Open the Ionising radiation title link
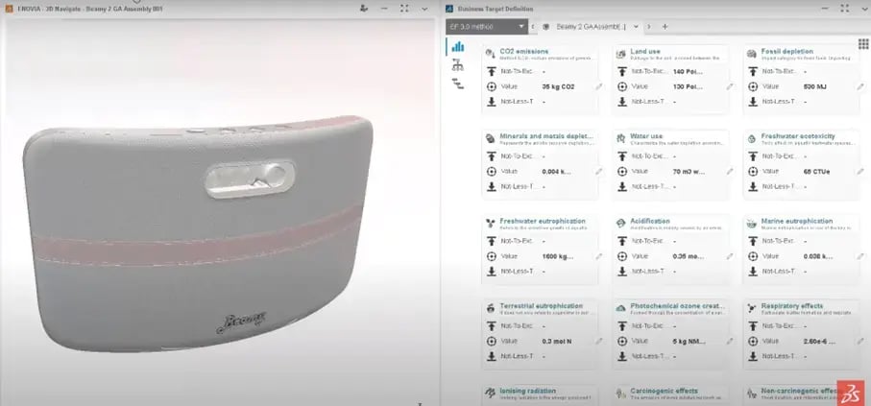This screenshot has width=871, height=406. (528, 391)
